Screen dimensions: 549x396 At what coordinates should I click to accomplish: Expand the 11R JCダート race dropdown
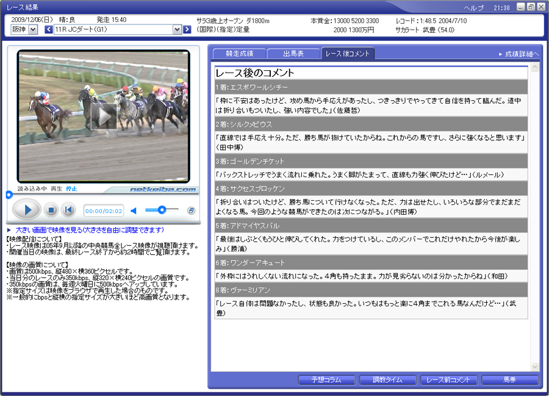[x=178, y=29]
